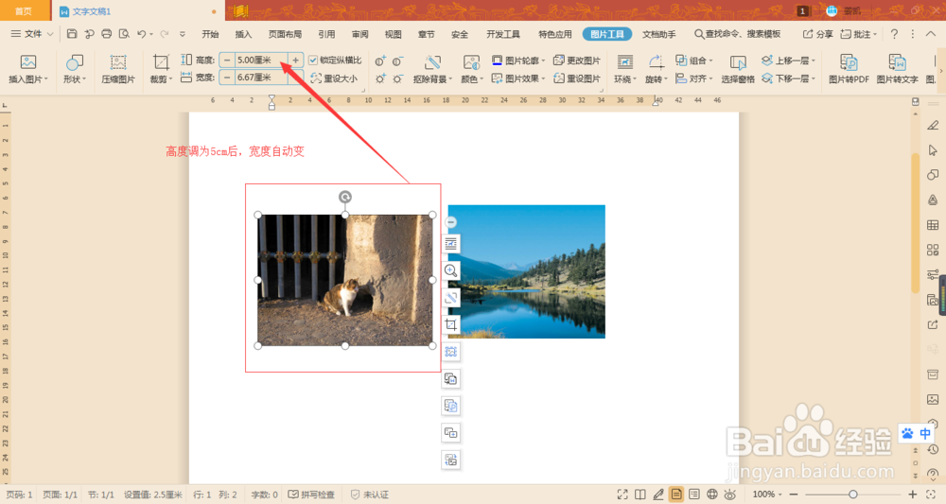Expand the 形状 shapes dropdown
Screen dimensions: 946x504
[84, 79]
